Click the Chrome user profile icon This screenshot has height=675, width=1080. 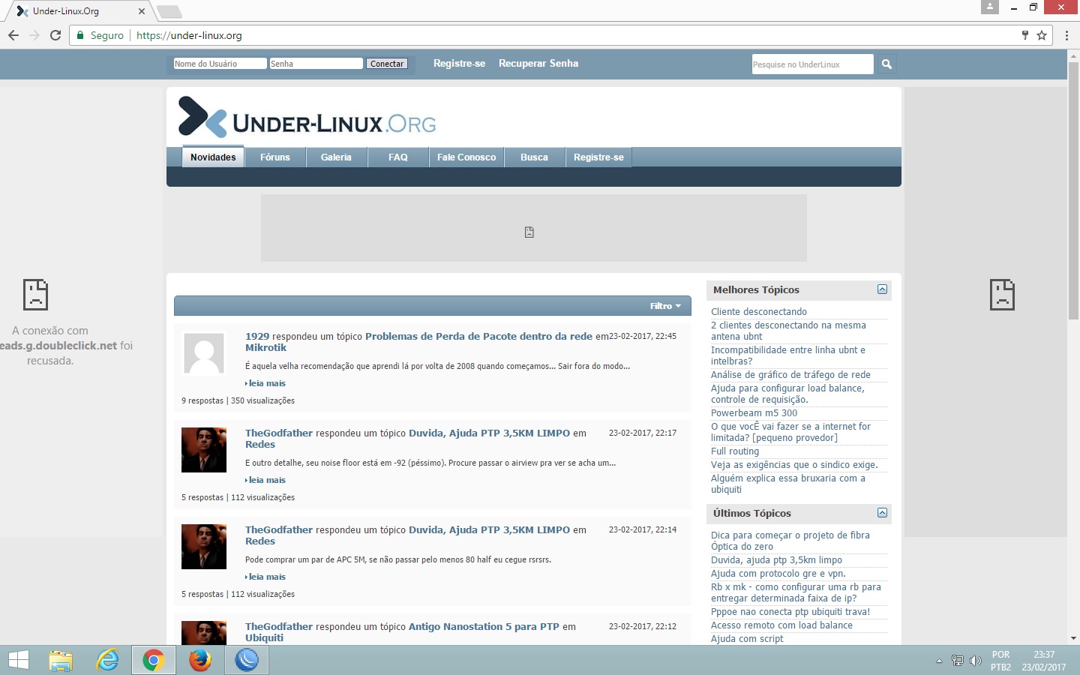990,7
